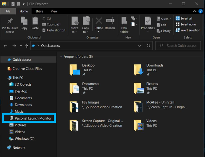Go back with the left arrow
205x157 pixels.
tap(6, 46)
